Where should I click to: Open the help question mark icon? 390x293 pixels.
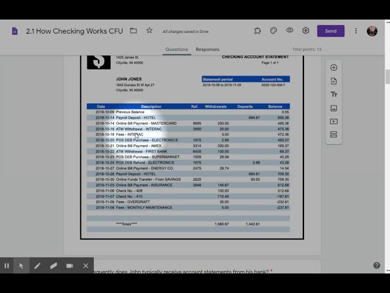click(x=377, y=265)
